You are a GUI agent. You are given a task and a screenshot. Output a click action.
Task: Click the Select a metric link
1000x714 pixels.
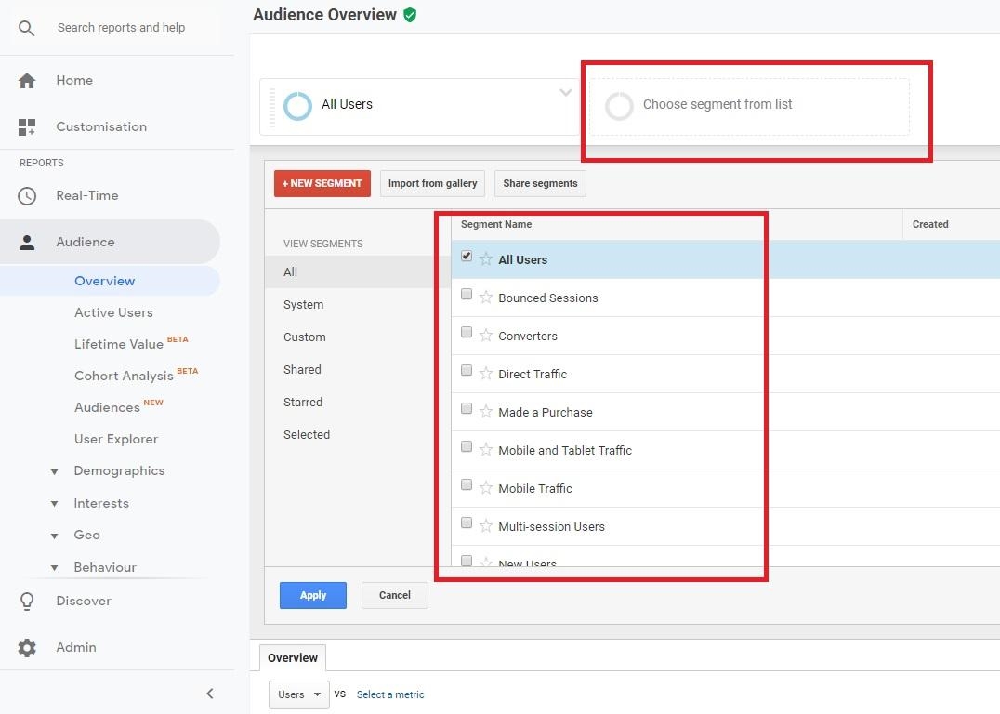tap(390, 694)
